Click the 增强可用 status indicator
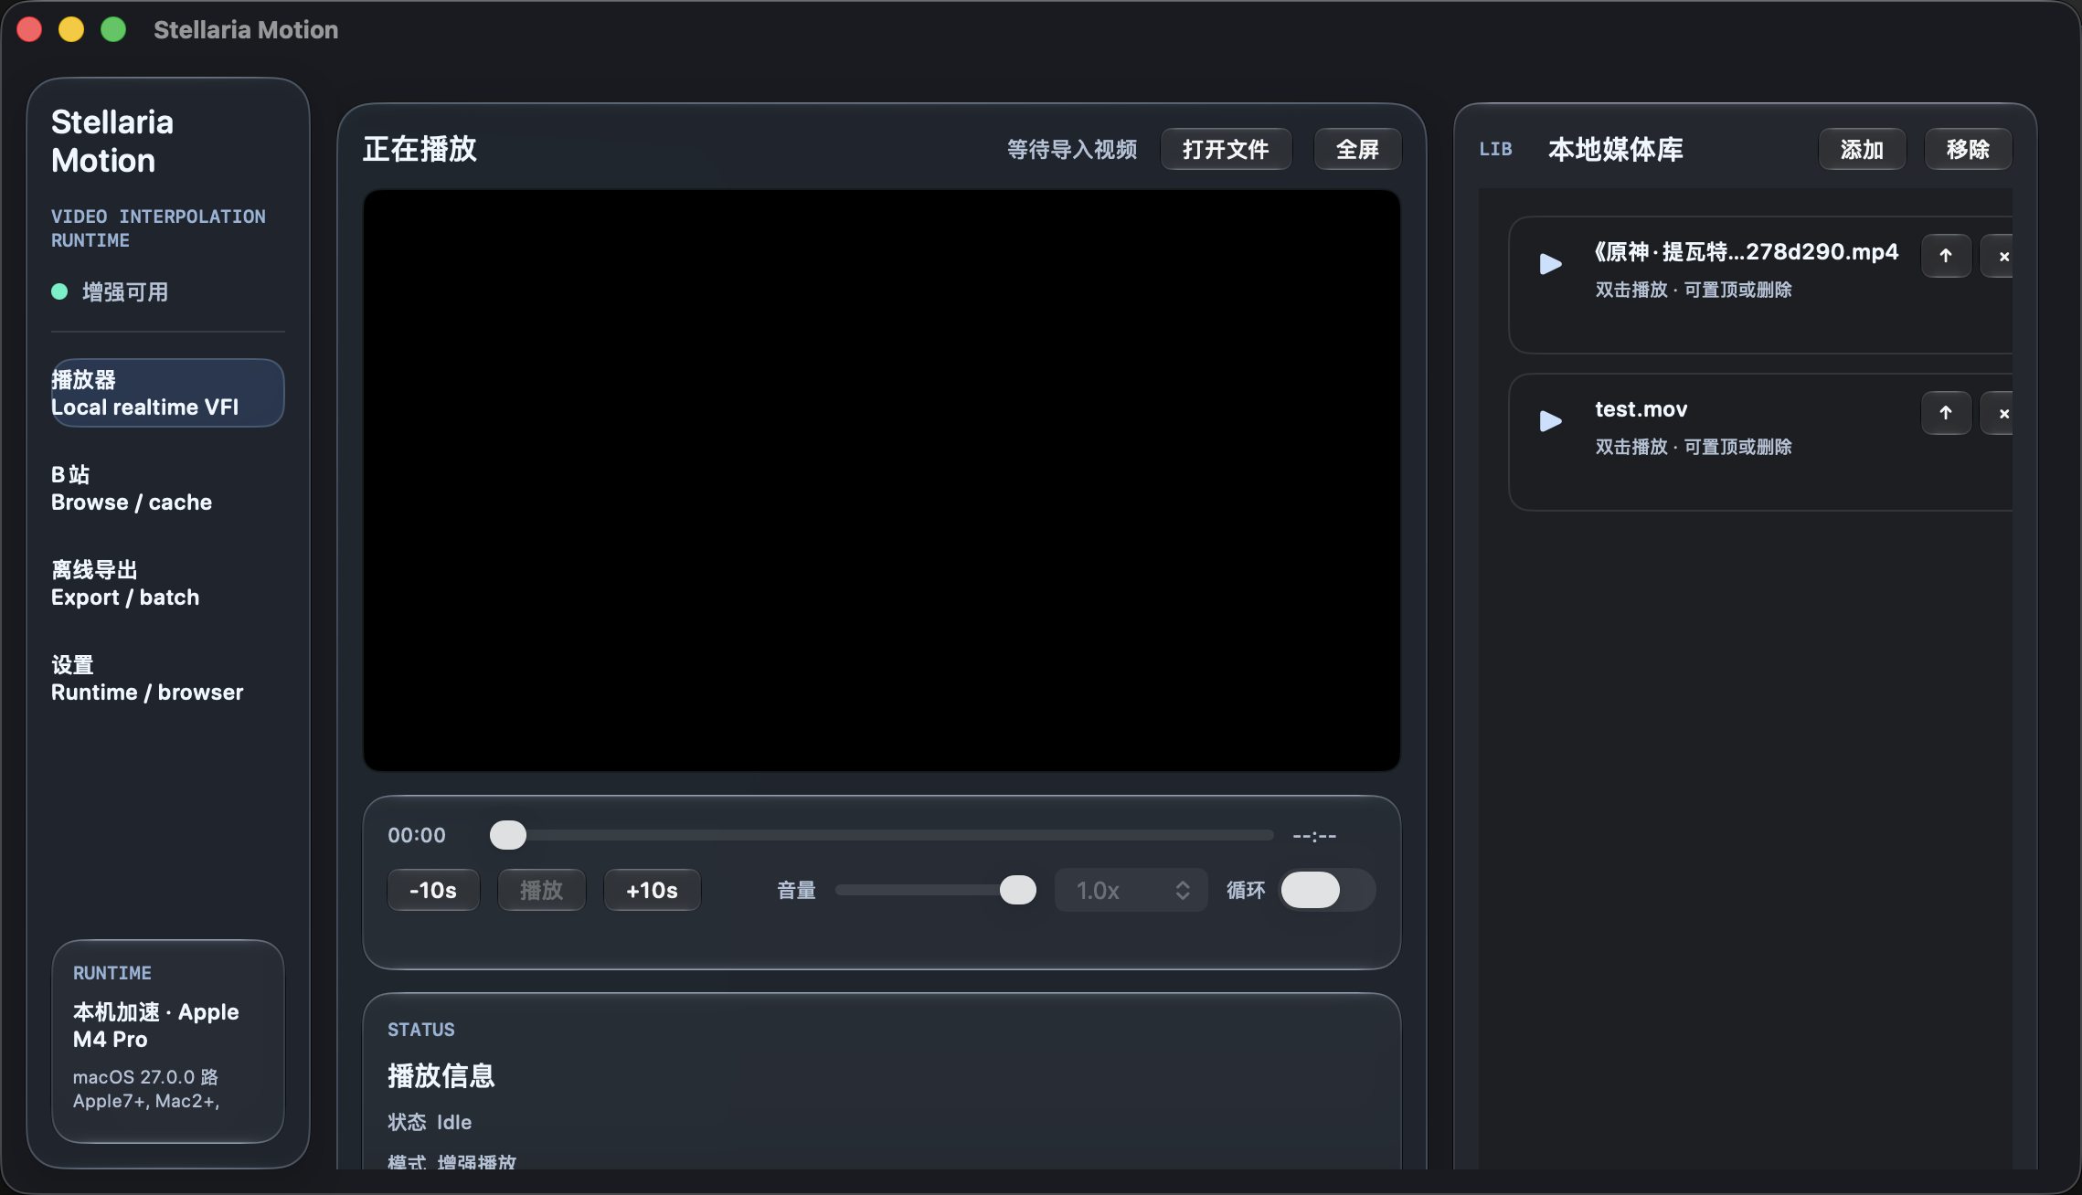2082x1195 pixels. click(110, 291)
